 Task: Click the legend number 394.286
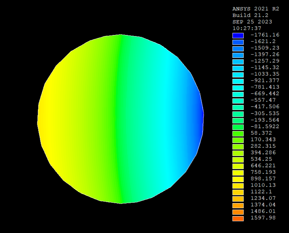click(x=263, y=152)
